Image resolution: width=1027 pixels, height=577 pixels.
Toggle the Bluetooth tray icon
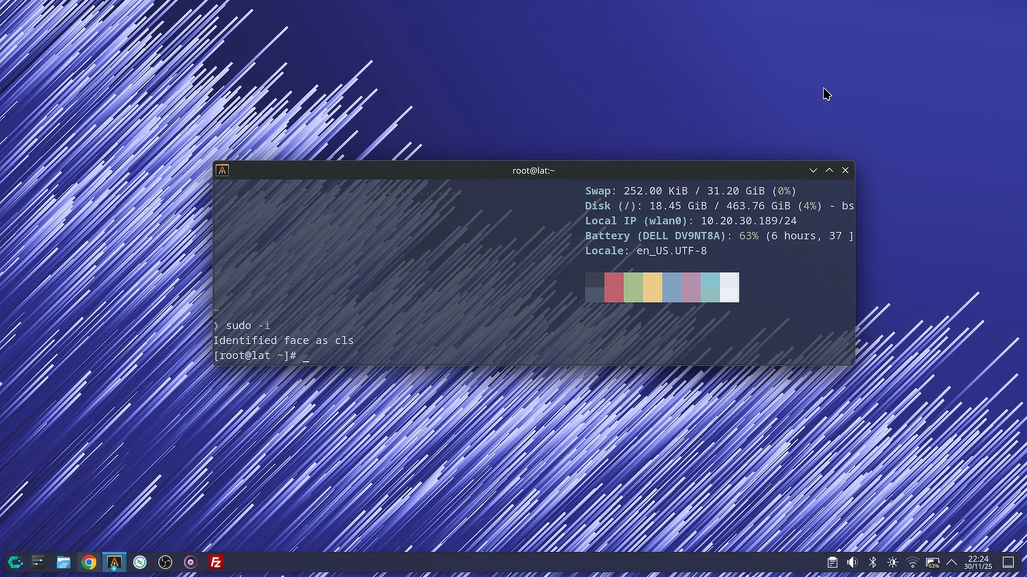(873, 562)
